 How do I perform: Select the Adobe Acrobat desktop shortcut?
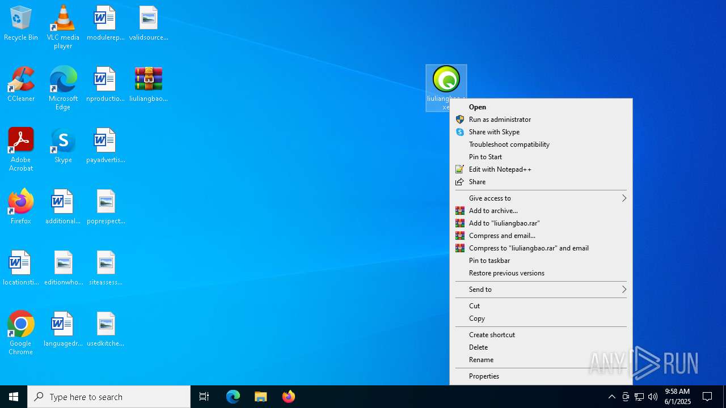21,150
